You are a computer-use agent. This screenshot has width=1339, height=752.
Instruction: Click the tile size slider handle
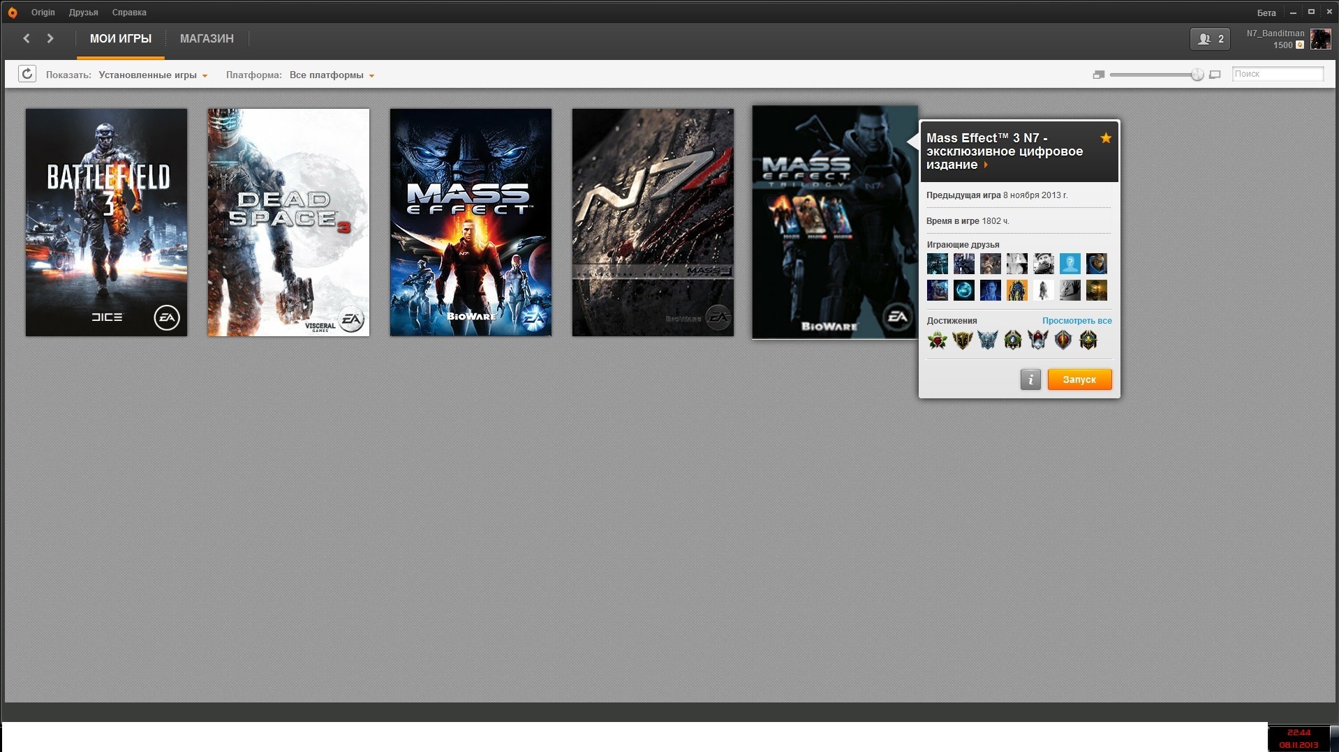coord(1197,75)
